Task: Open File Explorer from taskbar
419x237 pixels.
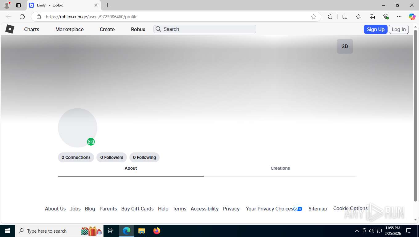Action: [142, 231]
